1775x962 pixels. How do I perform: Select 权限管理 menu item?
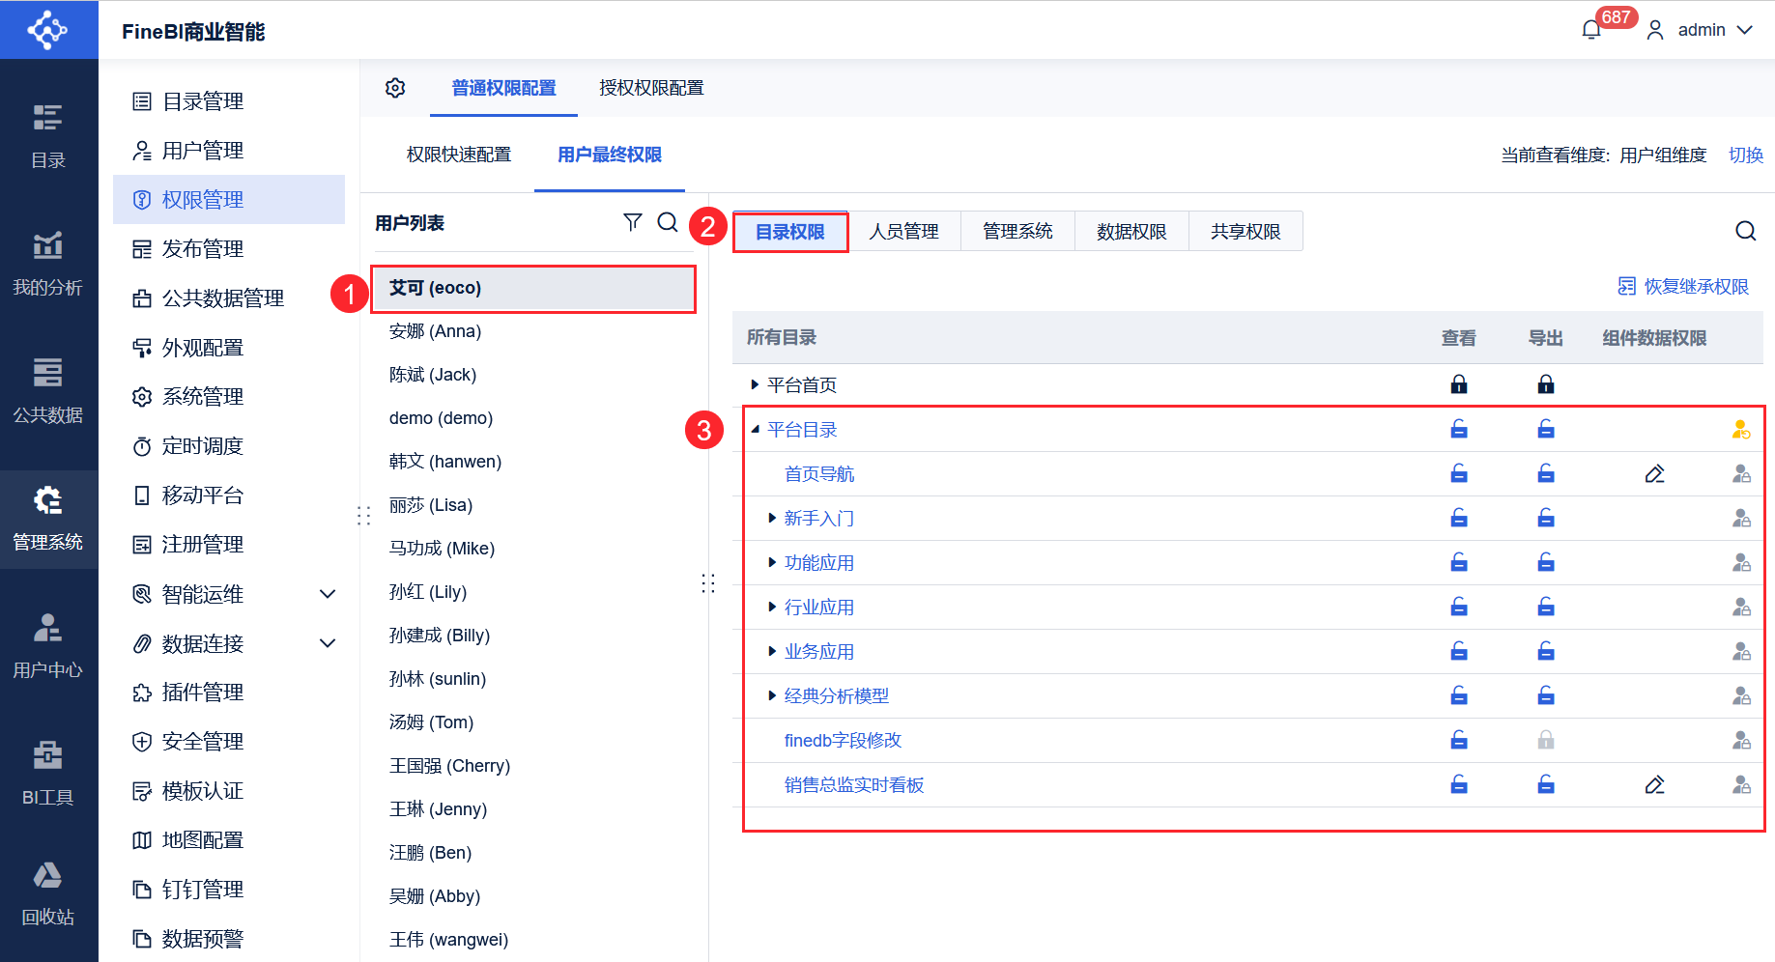(229, 200)
